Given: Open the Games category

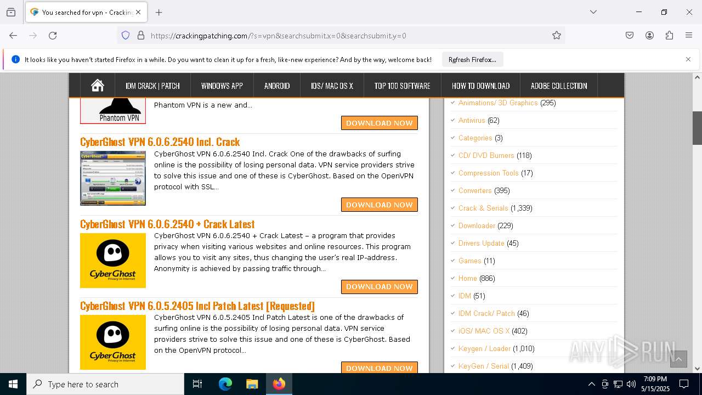Looking at the screenshot, I should (470, 261).
